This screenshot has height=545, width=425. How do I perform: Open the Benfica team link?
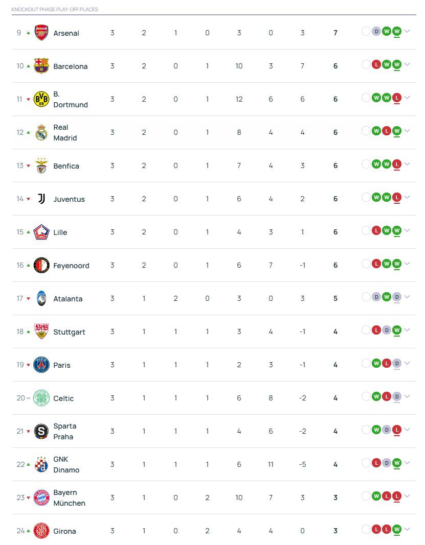[66, 166]
